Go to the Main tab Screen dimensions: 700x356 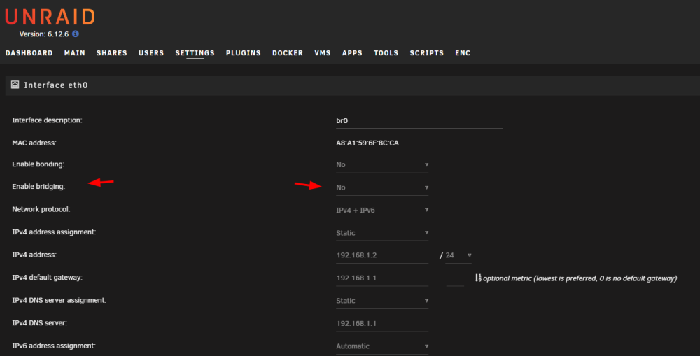click(75, 53)
